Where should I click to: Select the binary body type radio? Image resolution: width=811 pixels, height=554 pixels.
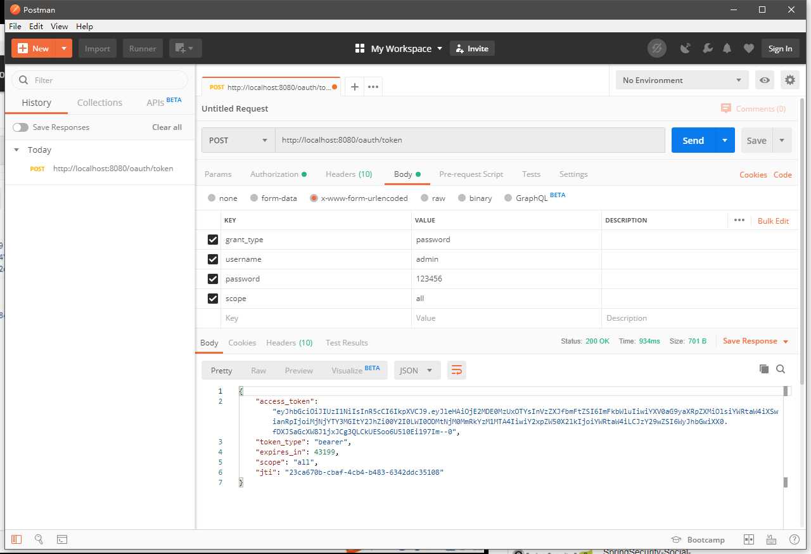coord(462,198)
